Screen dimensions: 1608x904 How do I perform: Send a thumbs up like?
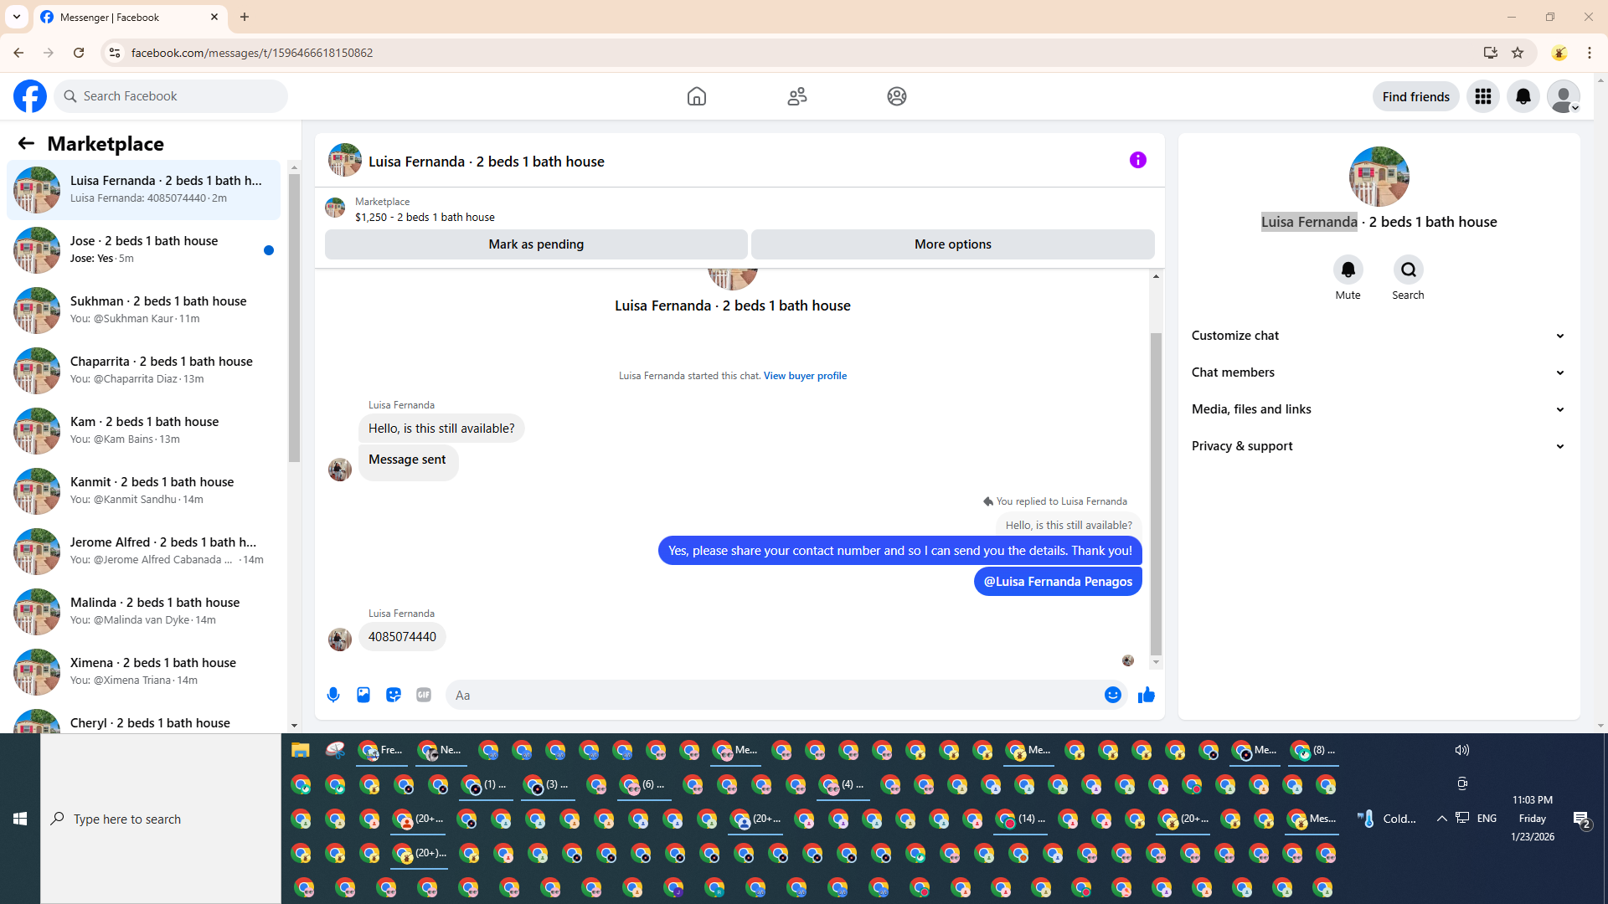click(1146, 695)
